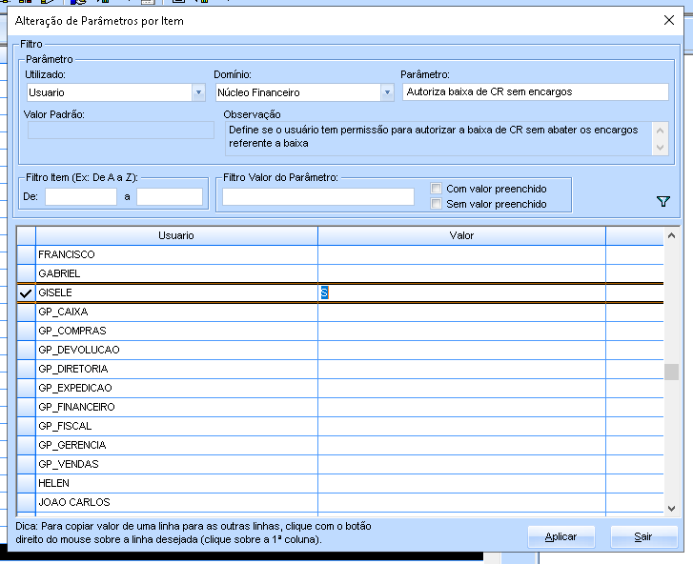Enable 'Com valor preenchido' checkbox
This screenshot has width=693, height=564.
pos(437,189)
